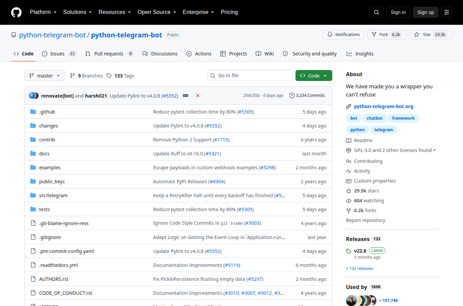This screenshot has height=306, width=463.
Task: View 6.2k forks link
Action: 361,210
